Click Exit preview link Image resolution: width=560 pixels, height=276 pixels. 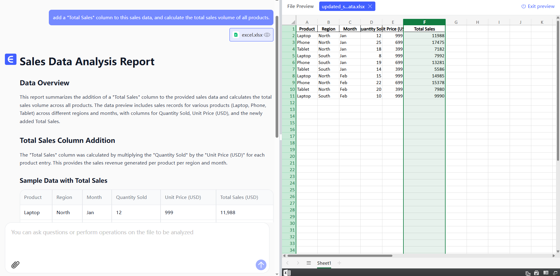[538, 6]
